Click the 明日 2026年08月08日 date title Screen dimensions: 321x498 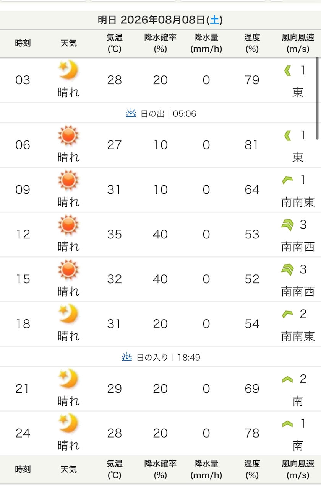coord(160,20)
